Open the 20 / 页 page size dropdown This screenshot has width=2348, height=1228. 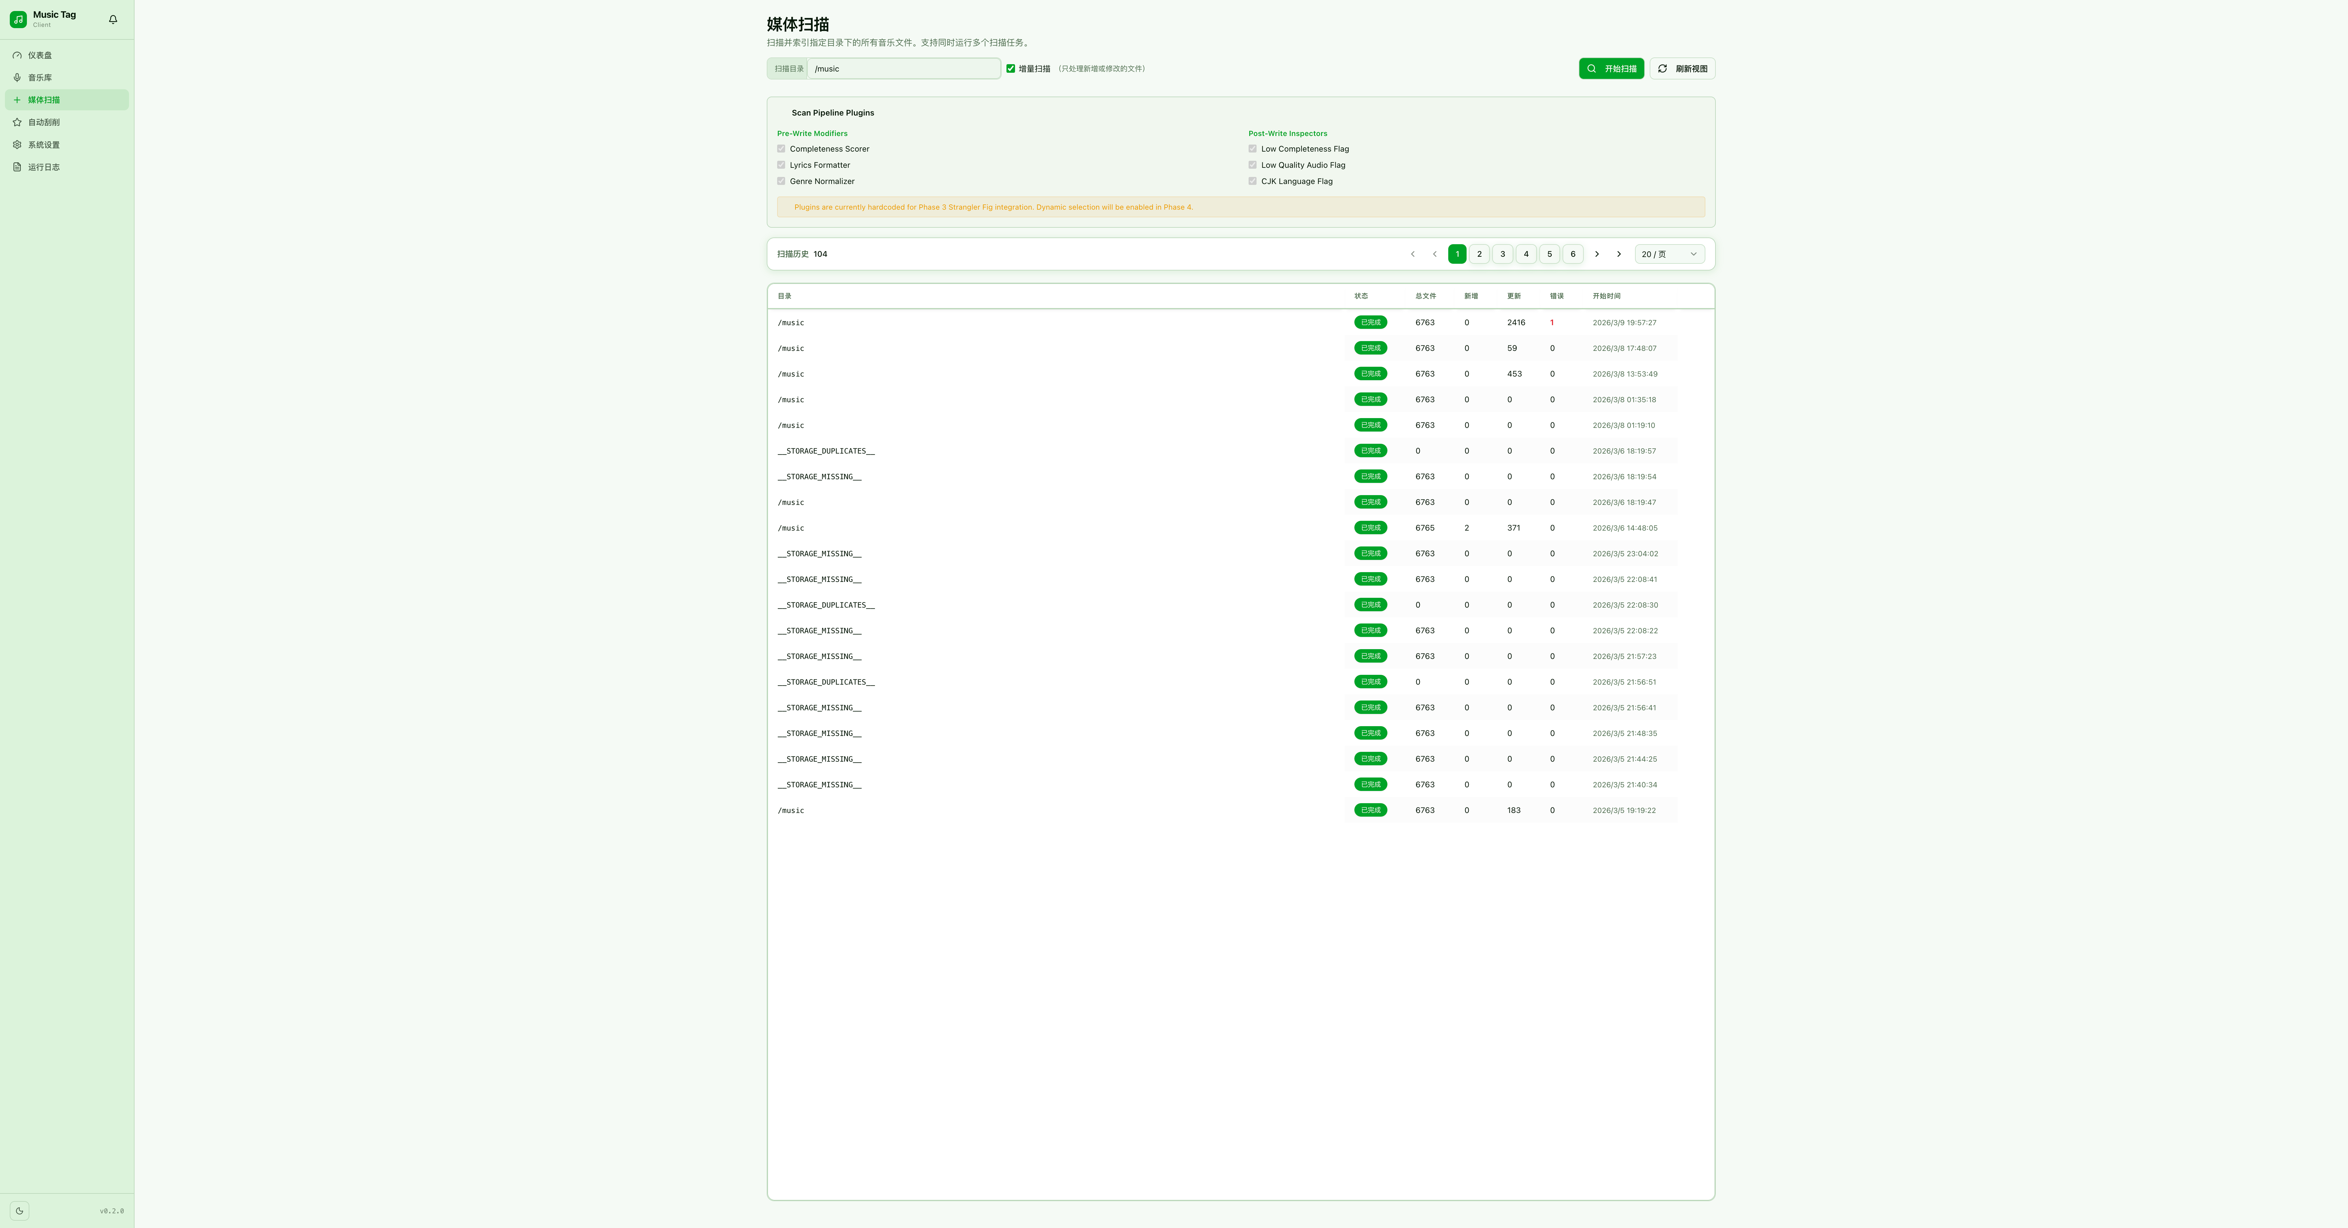point(1669,254)
